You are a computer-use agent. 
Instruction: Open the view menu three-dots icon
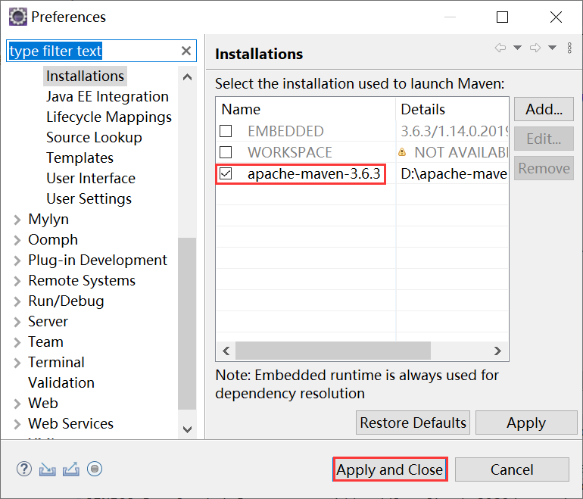click(x=569, y=48)
